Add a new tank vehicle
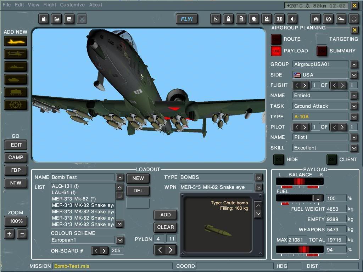This screenshot has height=272, width=363. tap(16, 79)
